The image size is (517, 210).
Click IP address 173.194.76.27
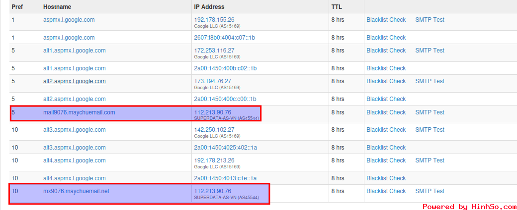[x=212, y=81]
